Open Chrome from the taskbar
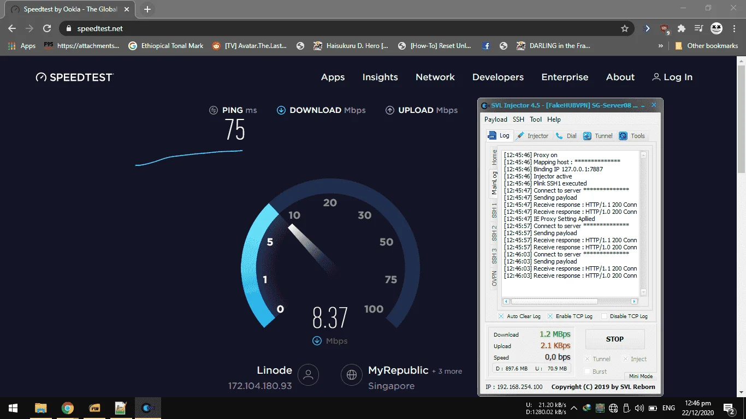The height and width of the screenshot is (419, 746). (x=67, y=408)
